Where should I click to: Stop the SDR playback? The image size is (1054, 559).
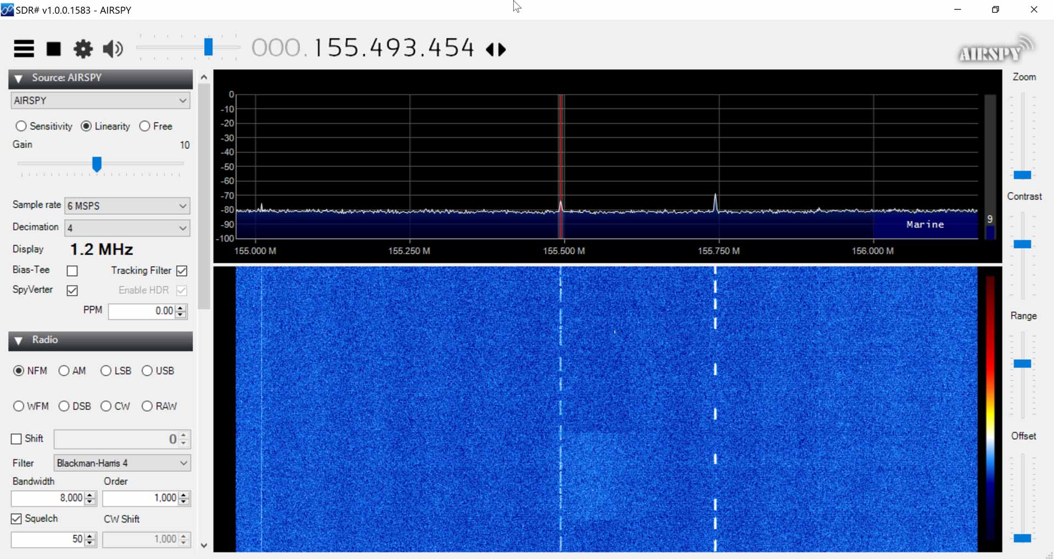[x=53, y=49]
